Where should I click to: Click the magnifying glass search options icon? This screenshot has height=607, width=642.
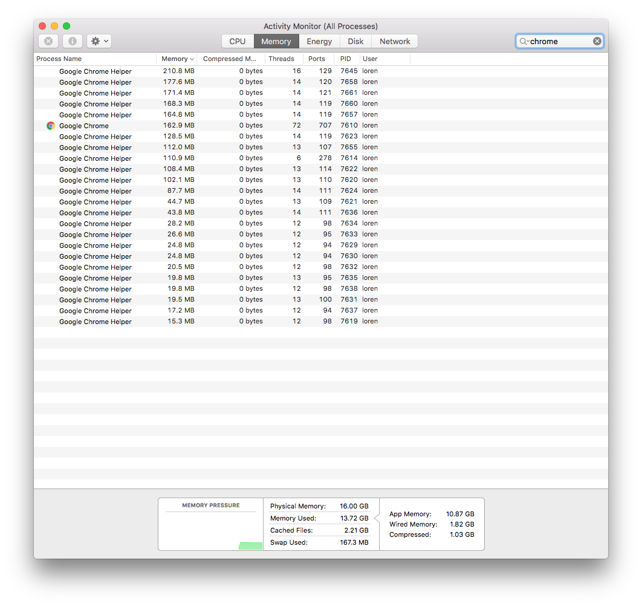[x=524, y=41]
